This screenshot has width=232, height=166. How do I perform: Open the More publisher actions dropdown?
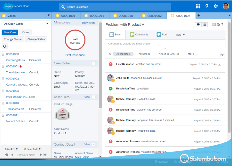[180, 35]
